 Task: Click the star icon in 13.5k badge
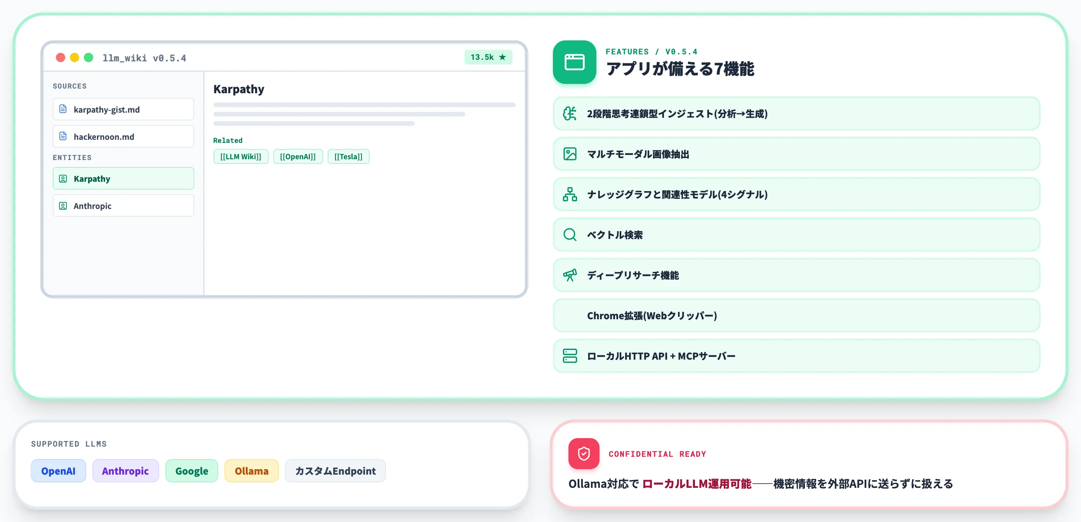point(502,57)
